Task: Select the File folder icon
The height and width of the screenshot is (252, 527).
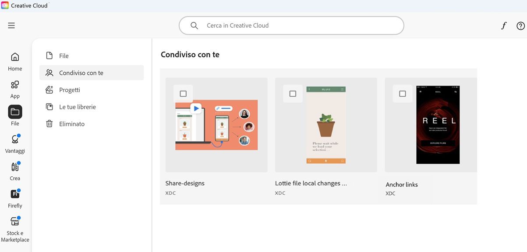Action: coord(15,112)
